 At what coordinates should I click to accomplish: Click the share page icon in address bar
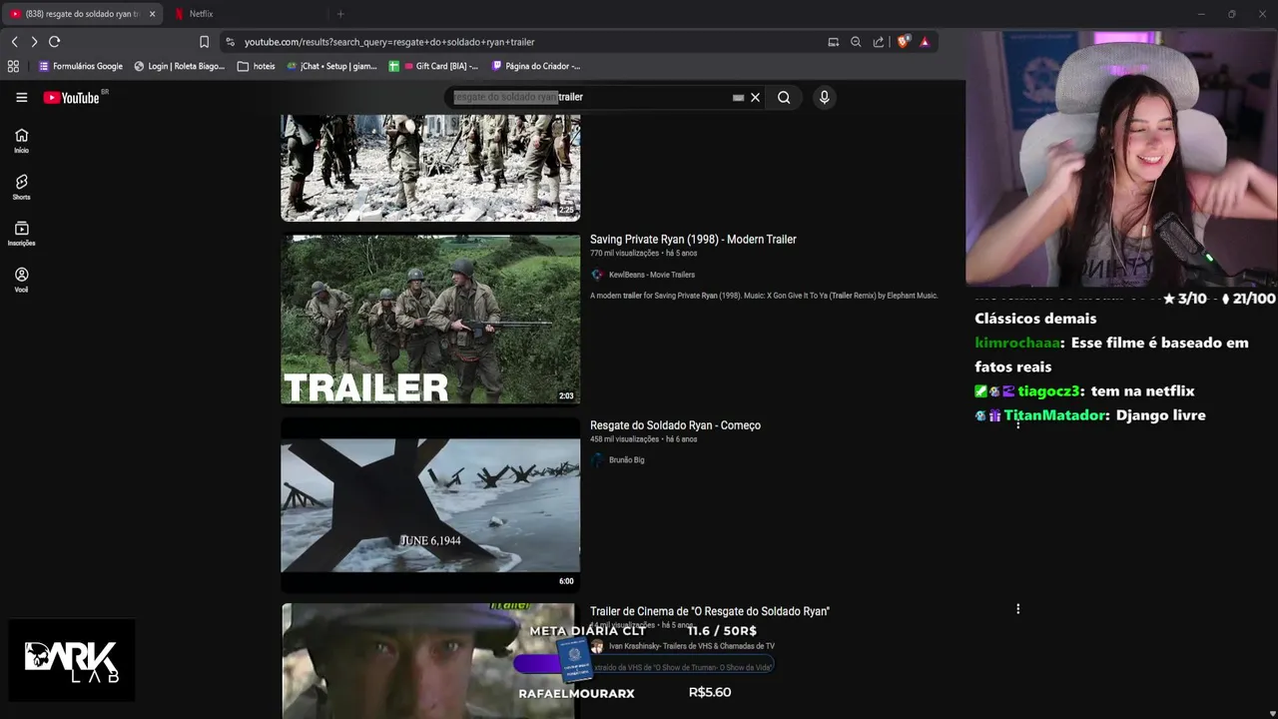879,42
